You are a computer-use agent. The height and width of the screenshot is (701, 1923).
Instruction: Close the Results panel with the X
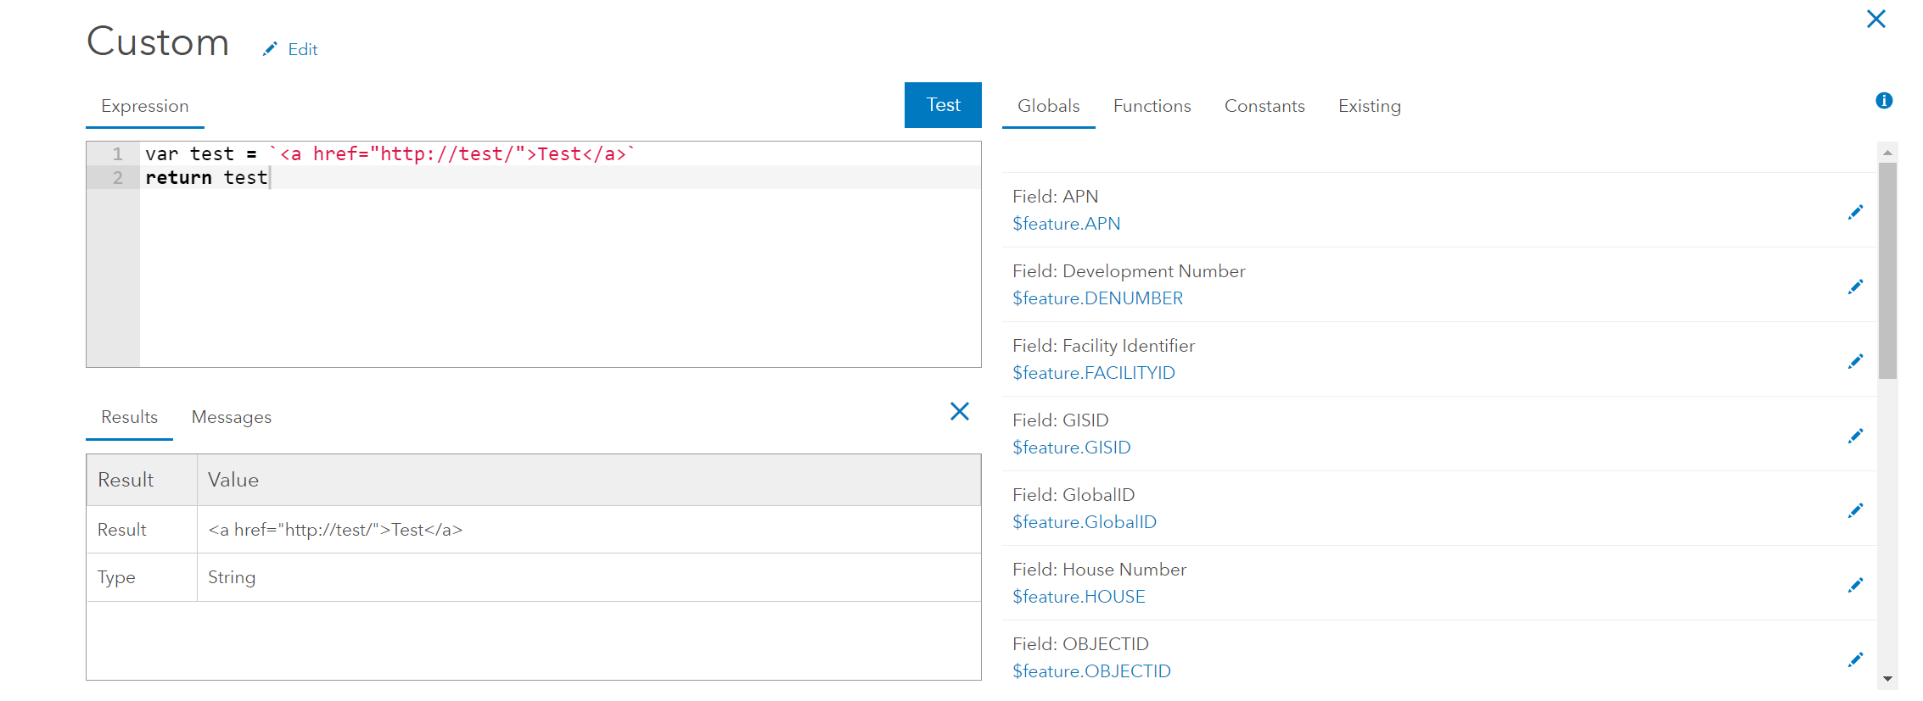960,412
